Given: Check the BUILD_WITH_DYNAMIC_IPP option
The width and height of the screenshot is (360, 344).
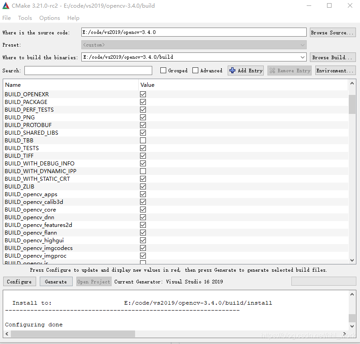Looking at the screenshot, I should [143, 171].
